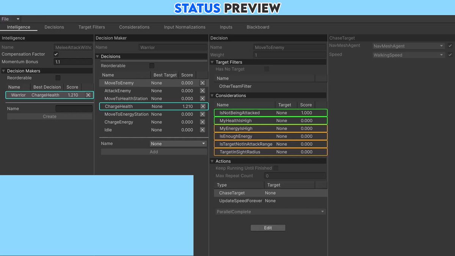The height and width of the screenshot is (256, 455).
Task: Open the WalkingSpeed speed dropdown
Action: [408, 55]
